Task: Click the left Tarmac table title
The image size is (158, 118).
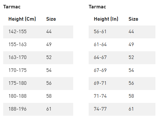Action: pyautogui.click(x=12, y=7)
